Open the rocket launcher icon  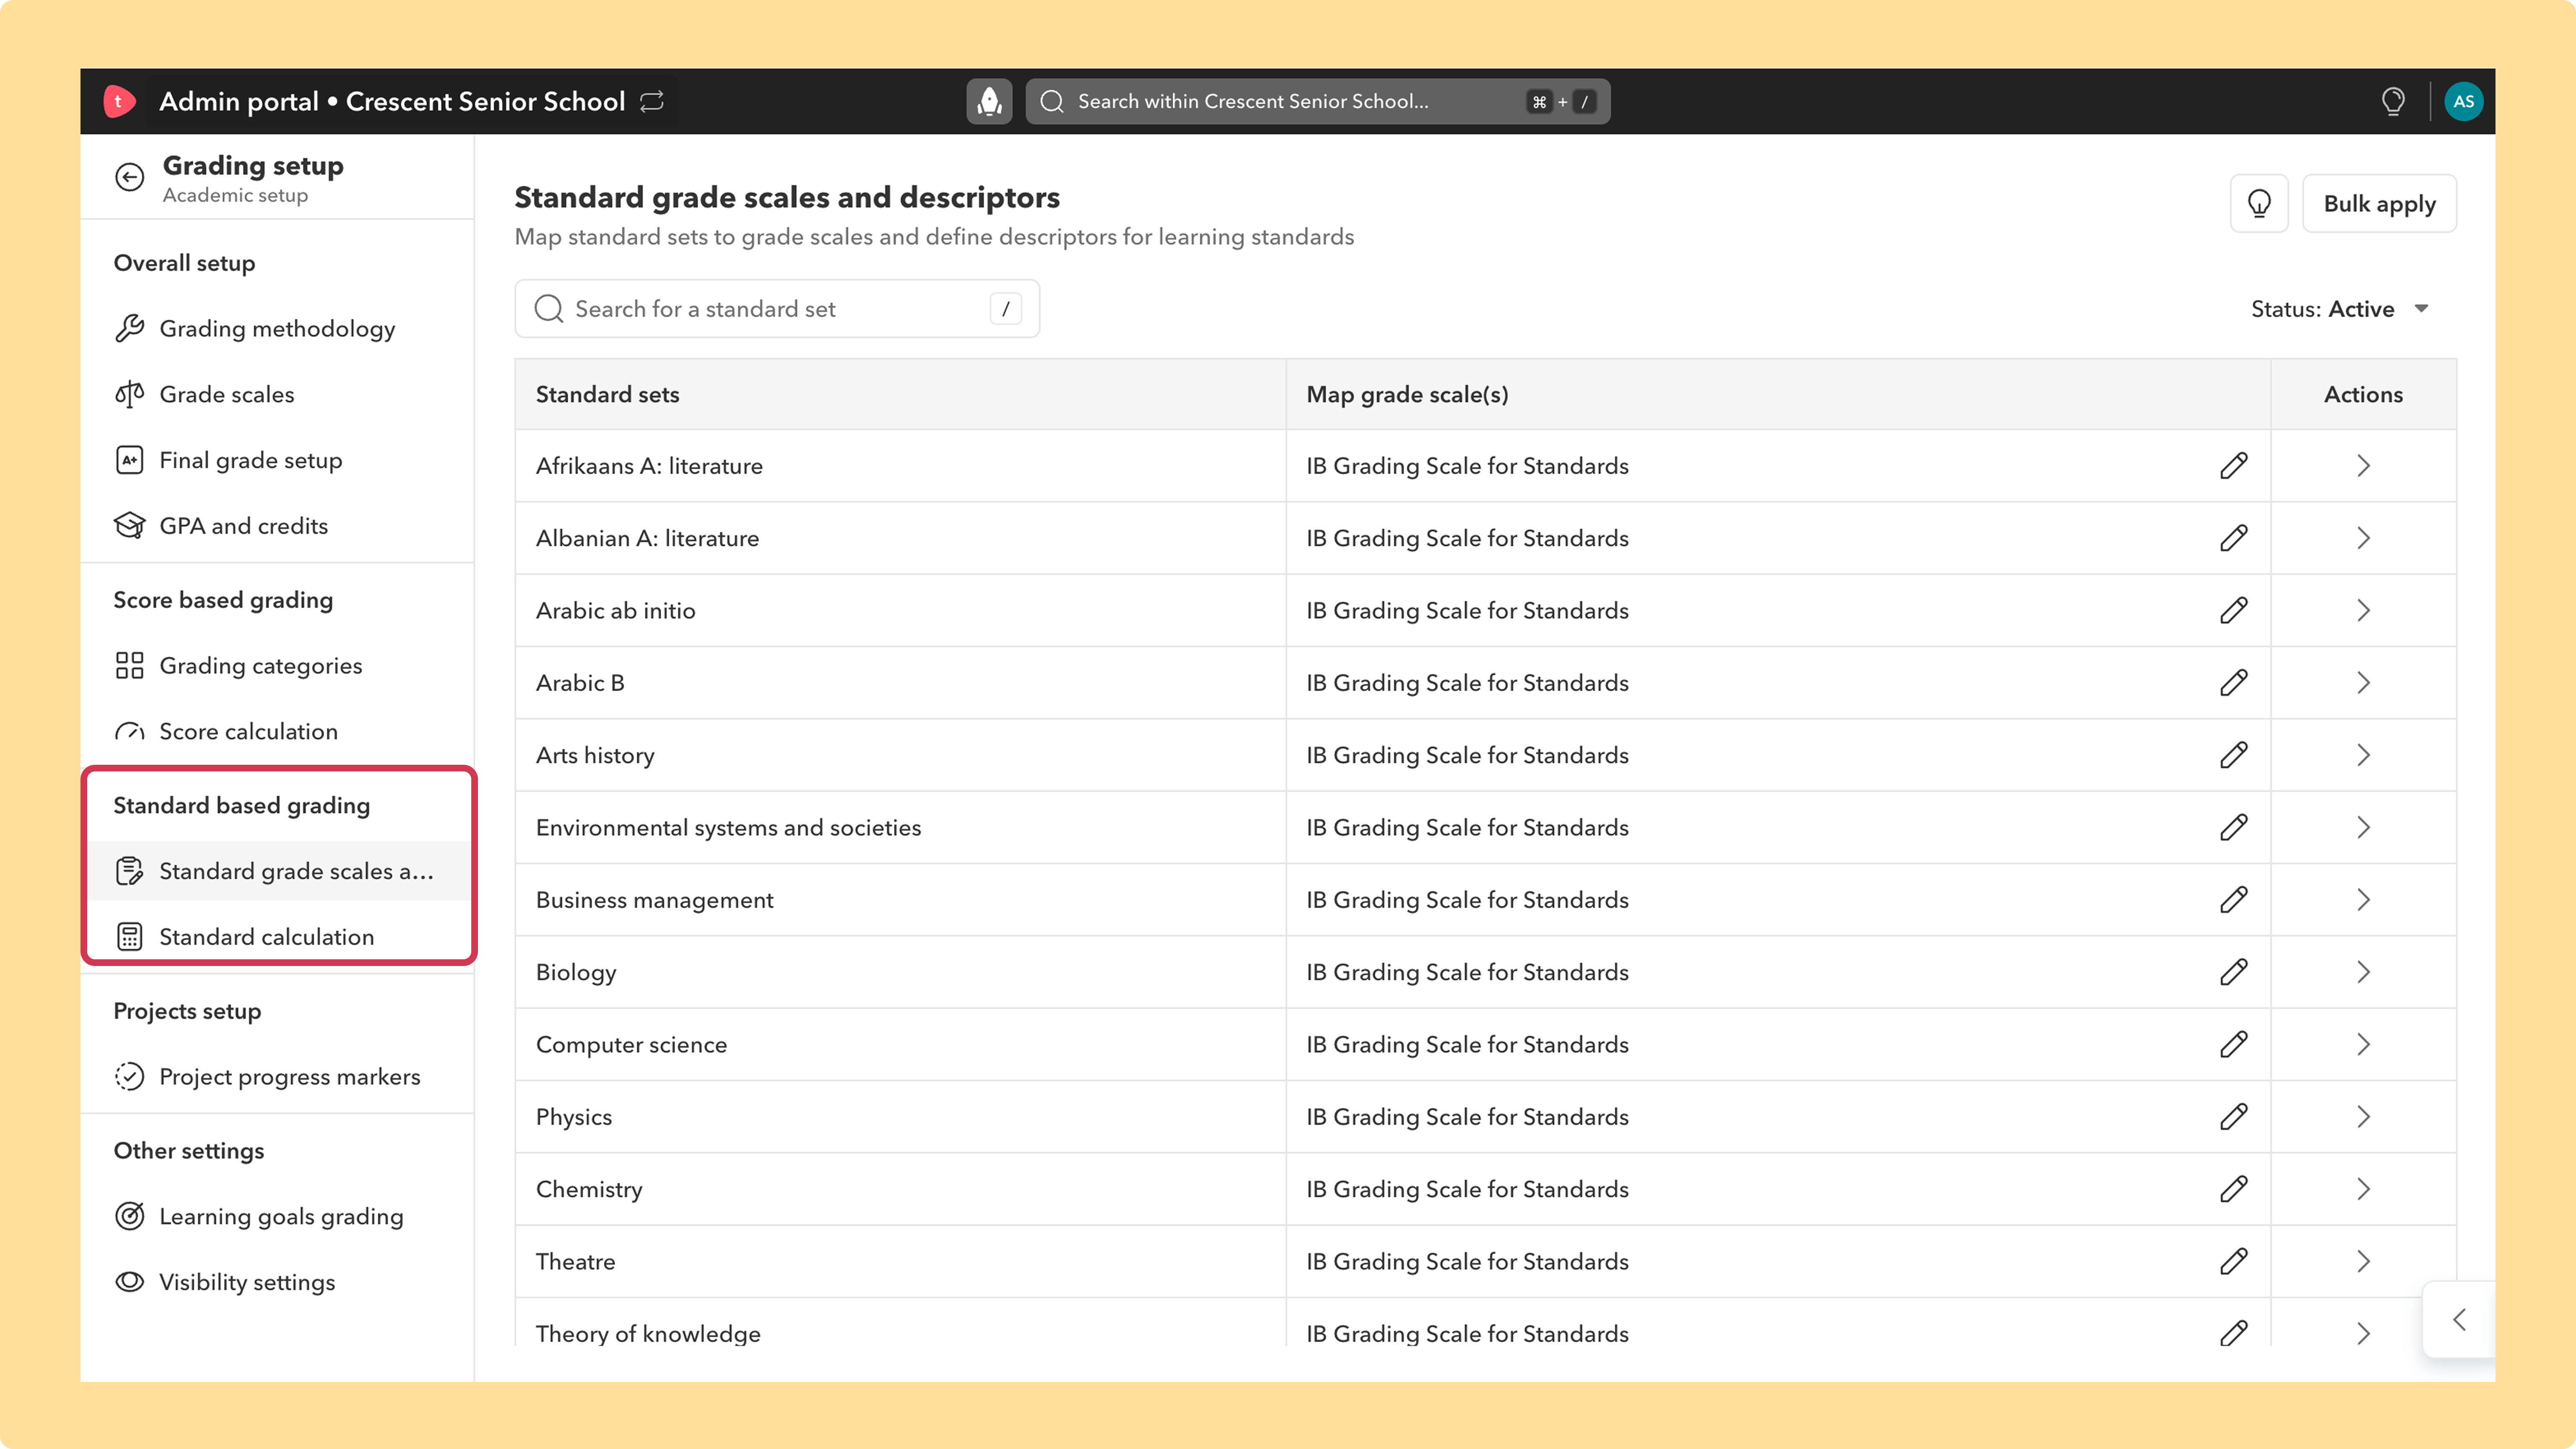coord(989,101)
